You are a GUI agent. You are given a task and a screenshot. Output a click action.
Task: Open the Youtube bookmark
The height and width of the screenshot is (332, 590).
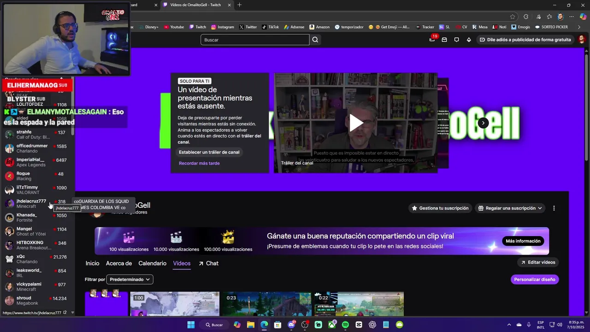point(174,27)
